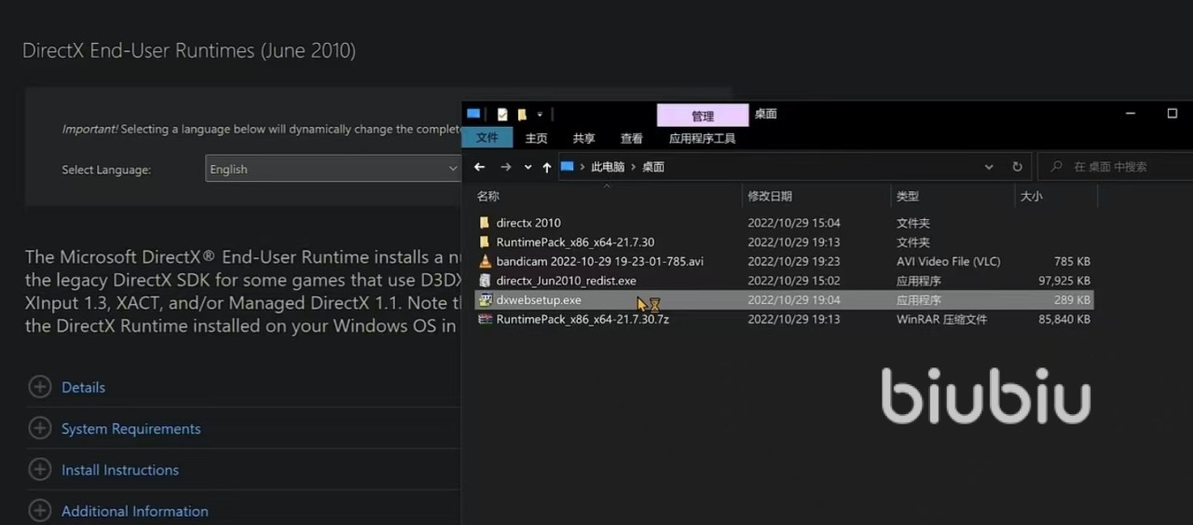Sort files by 修改日期 column header
The width and height of the screenshot is (1193, 525).
click(x=770, y=196)
